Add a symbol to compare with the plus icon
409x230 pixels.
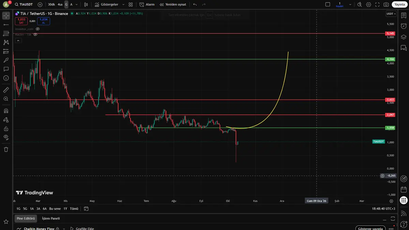pyautogui.click(x=40, y=4)
